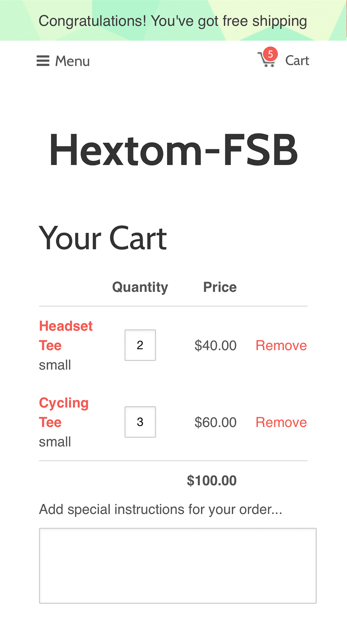
Task: Select the $100.00 cart total
Action: [212, 480]
